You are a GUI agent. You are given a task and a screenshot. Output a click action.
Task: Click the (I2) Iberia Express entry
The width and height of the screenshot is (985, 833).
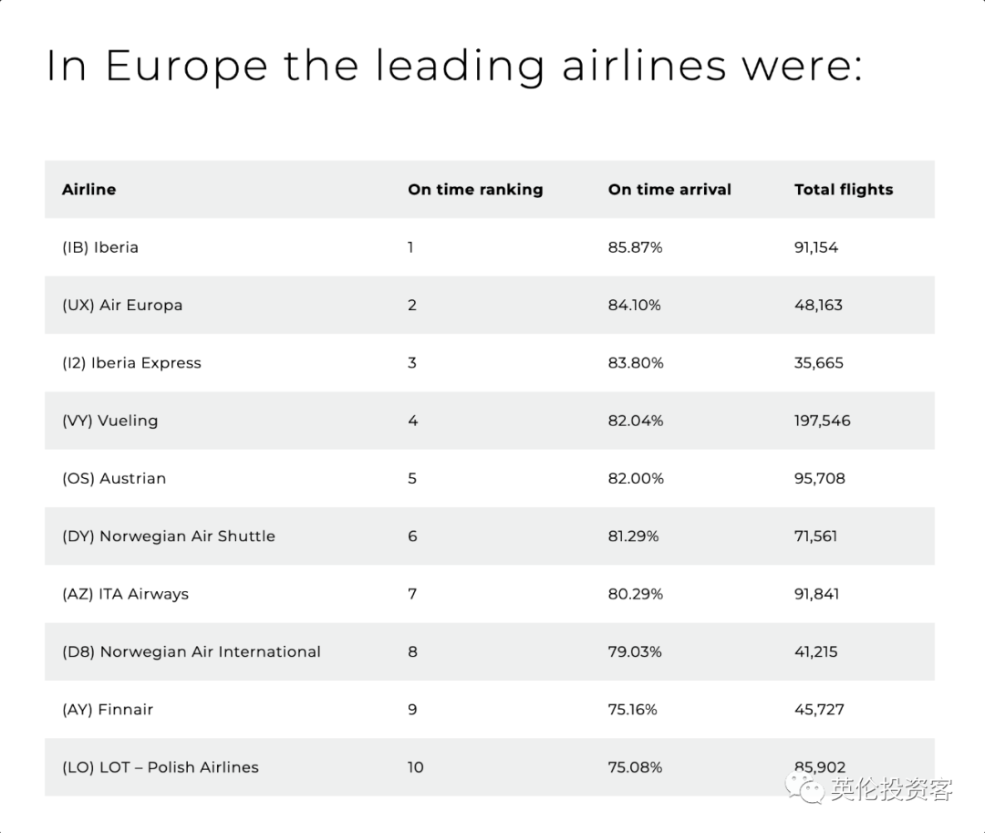pyautogui.click(x=131, y=362)
